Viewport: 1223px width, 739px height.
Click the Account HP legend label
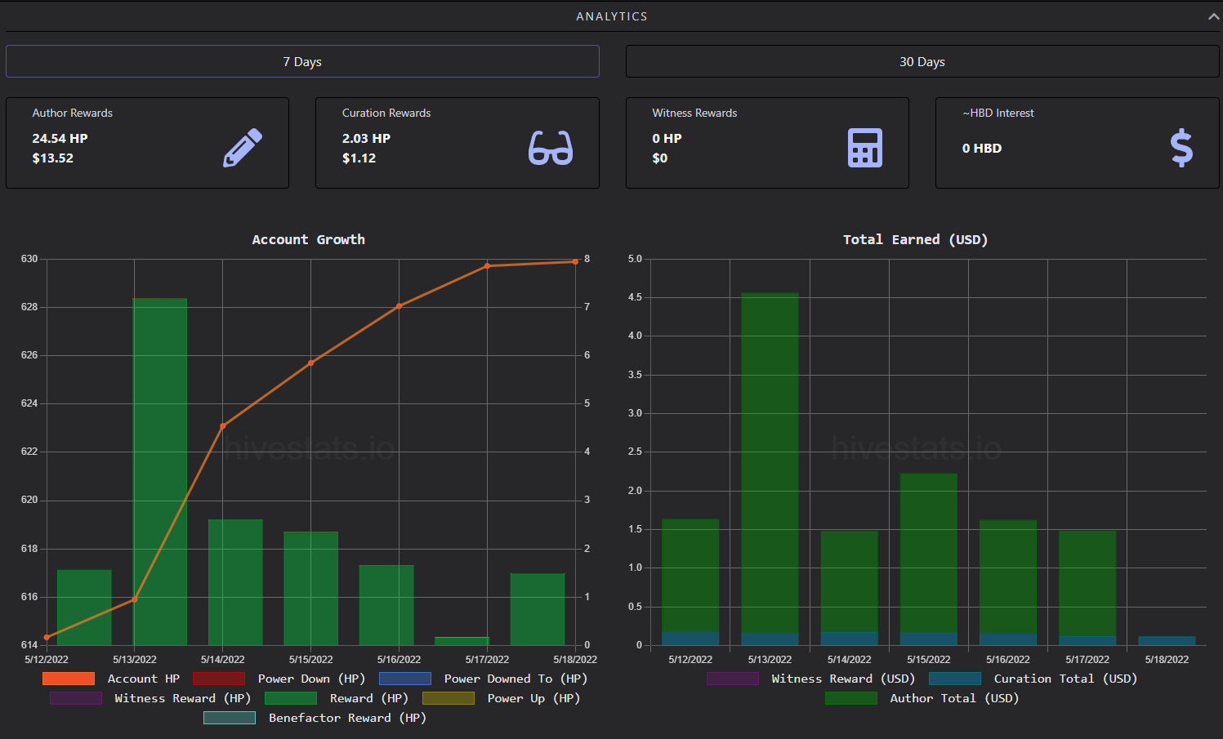[x=144, y=679]
